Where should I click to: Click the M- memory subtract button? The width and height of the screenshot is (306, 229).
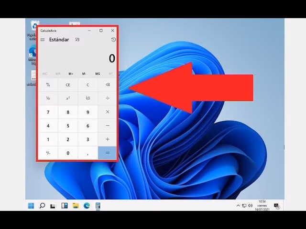click(x=84, y=73)
